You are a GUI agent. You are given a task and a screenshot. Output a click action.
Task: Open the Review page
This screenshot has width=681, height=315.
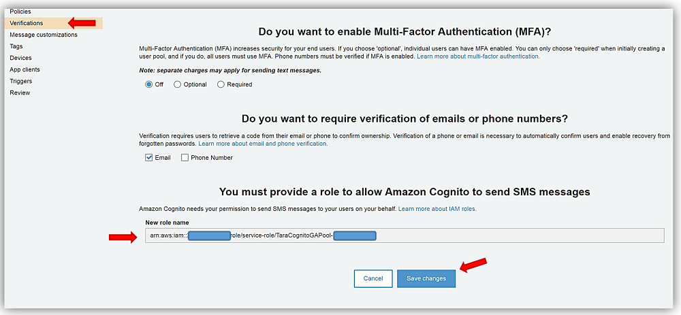20,93
